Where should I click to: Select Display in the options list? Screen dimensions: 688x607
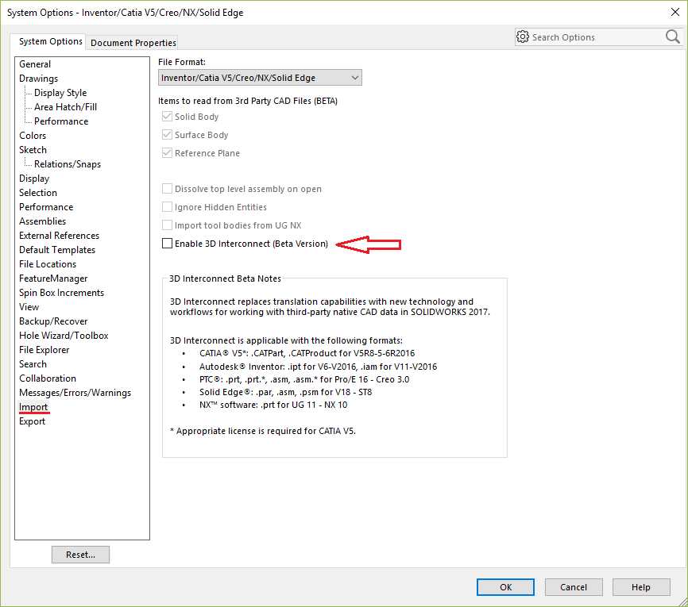tap(34, 179)
